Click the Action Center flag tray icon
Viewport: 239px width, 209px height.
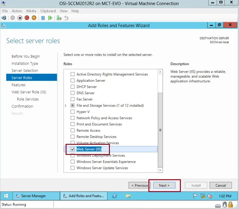195,196
